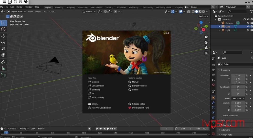Click the pan view hand icon
Viewport: 253px width, 138px height.
click(x=206, y=42)
